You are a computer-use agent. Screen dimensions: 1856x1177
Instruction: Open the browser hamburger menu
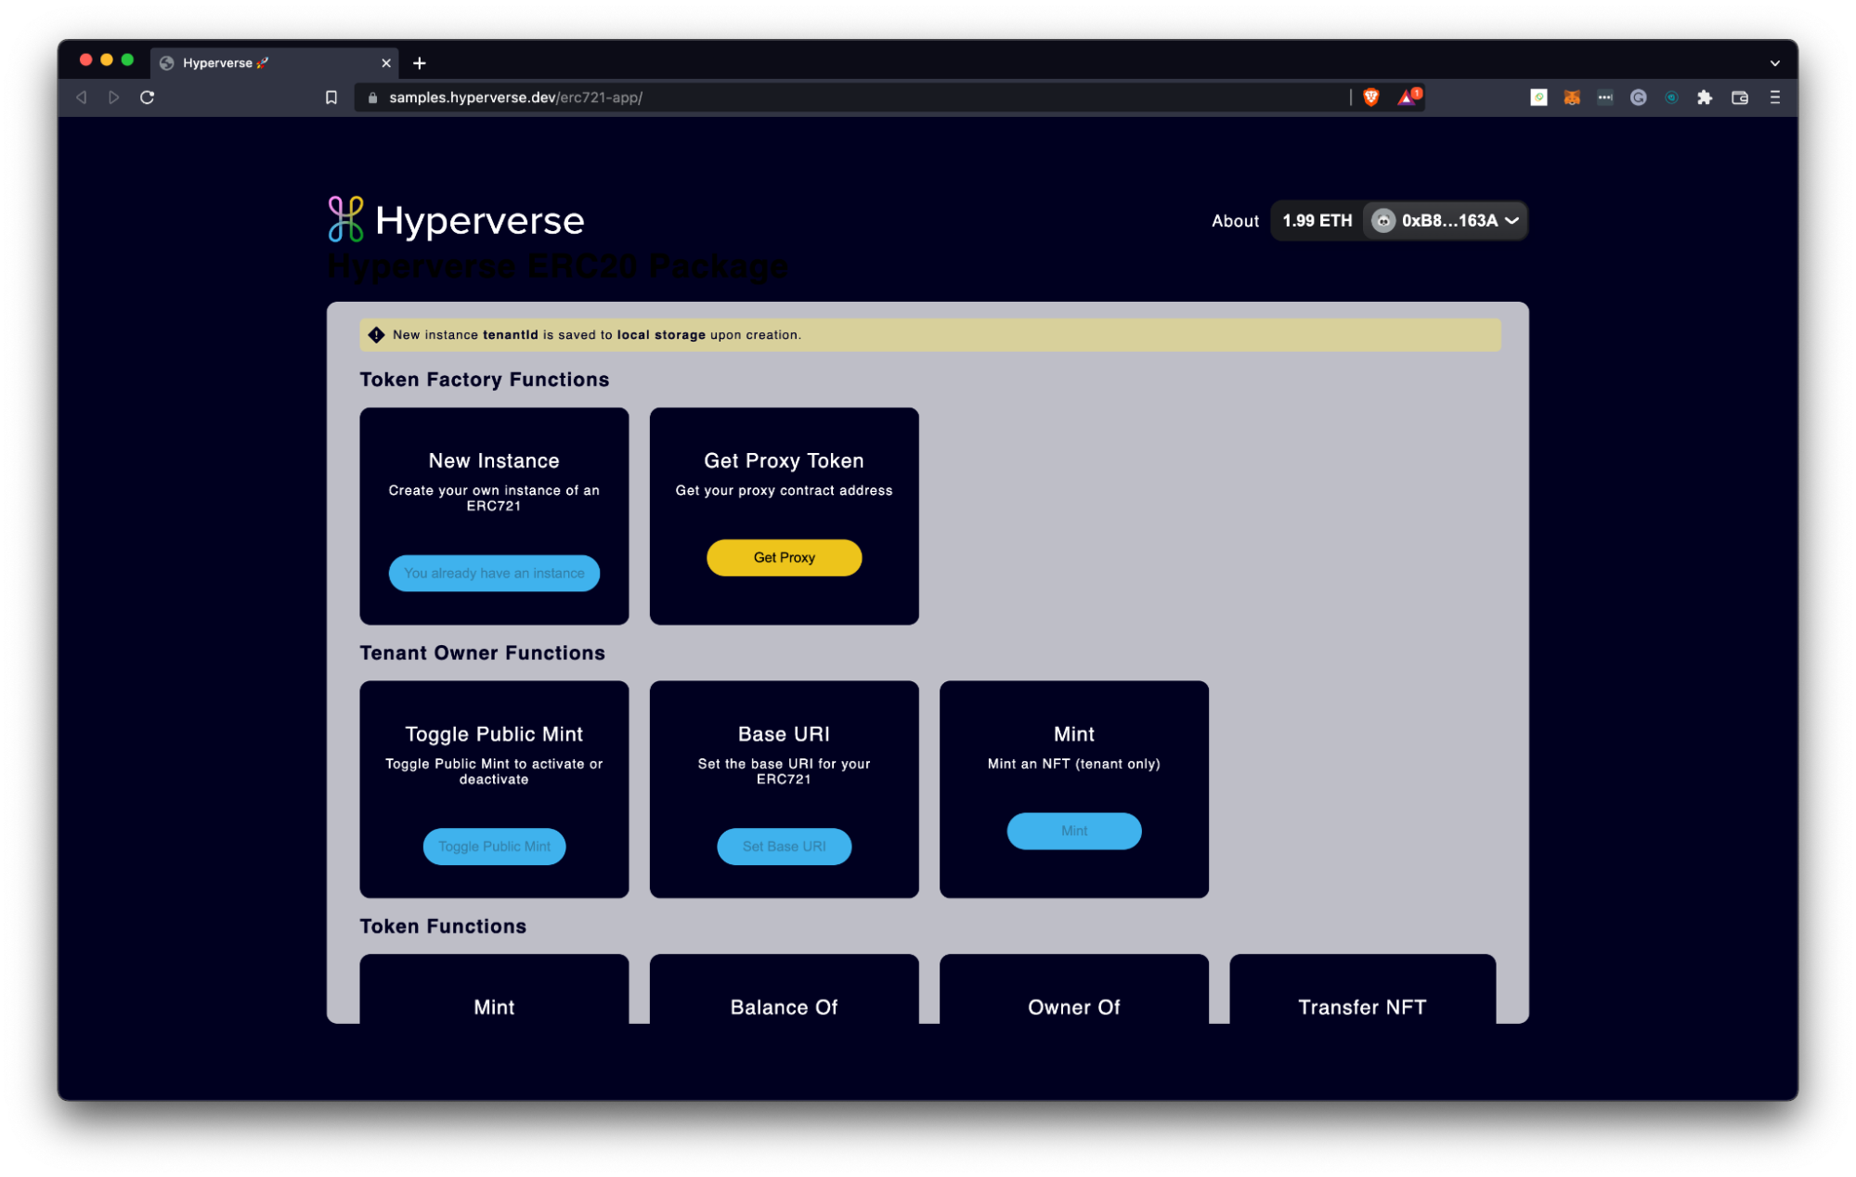pos(1774,97)
